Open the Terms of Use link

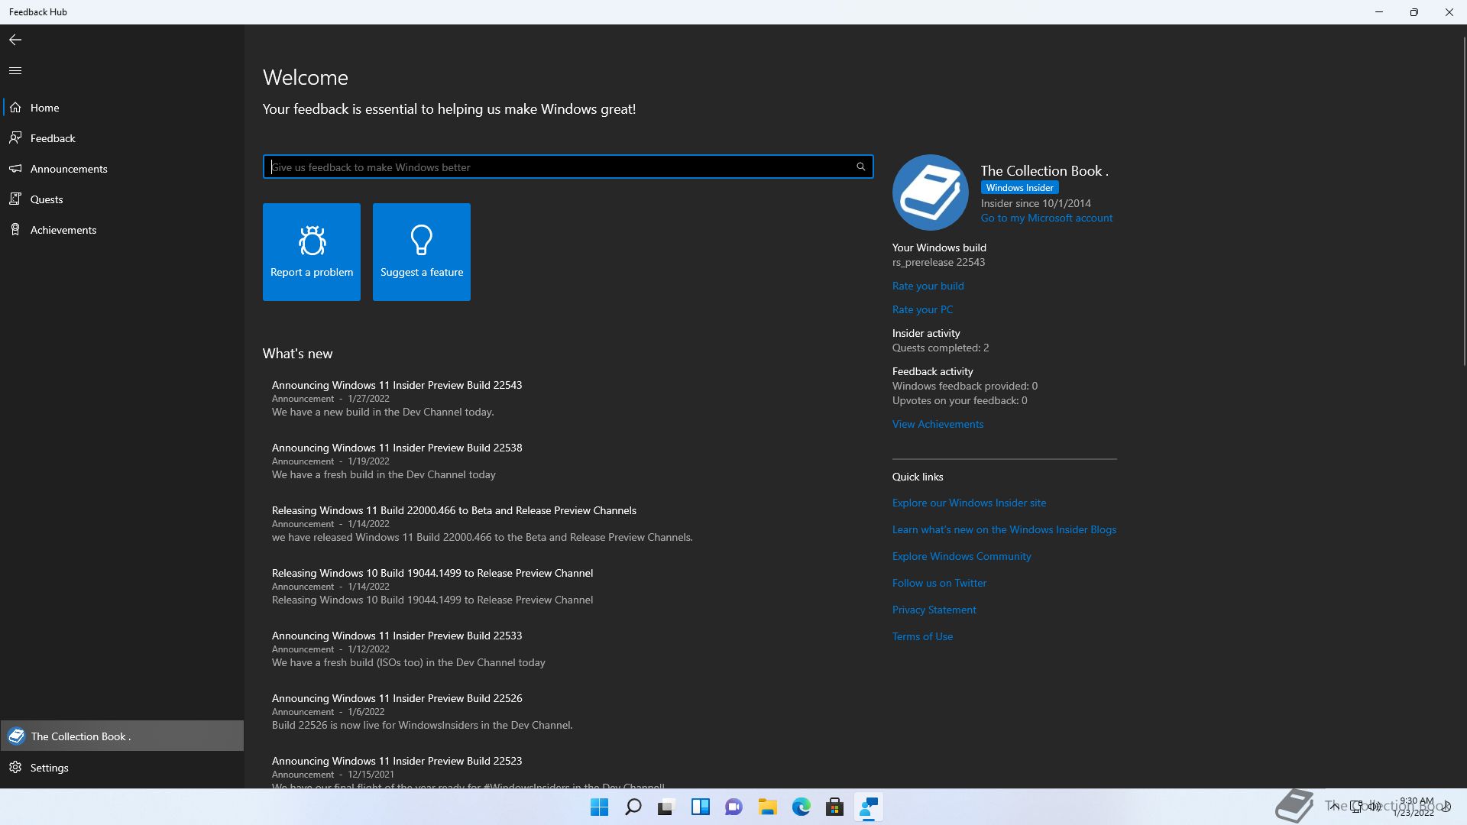tap(922, 636)
